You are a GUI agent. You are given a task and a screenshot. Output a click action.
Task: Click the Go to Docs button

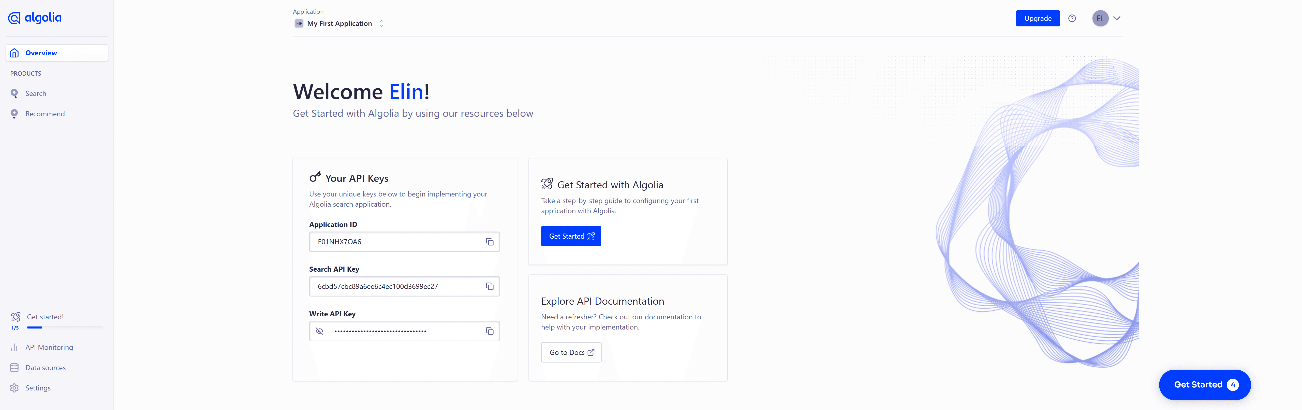pyautogui.click(x=571, y=353)
